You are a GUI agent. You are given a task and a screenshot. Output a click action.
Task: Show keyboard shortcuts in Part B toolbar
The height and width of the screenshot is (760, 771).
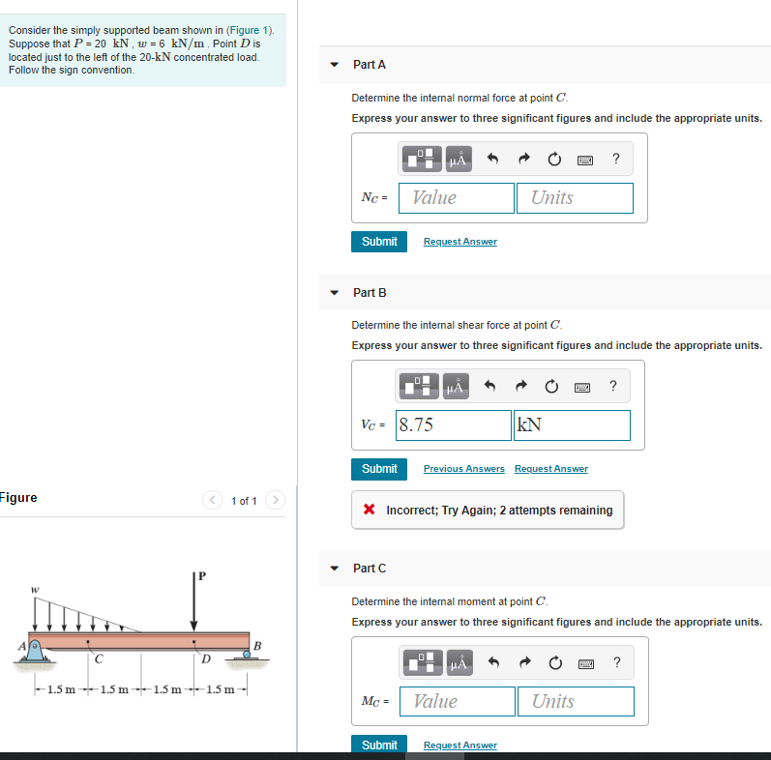[582, 388]
